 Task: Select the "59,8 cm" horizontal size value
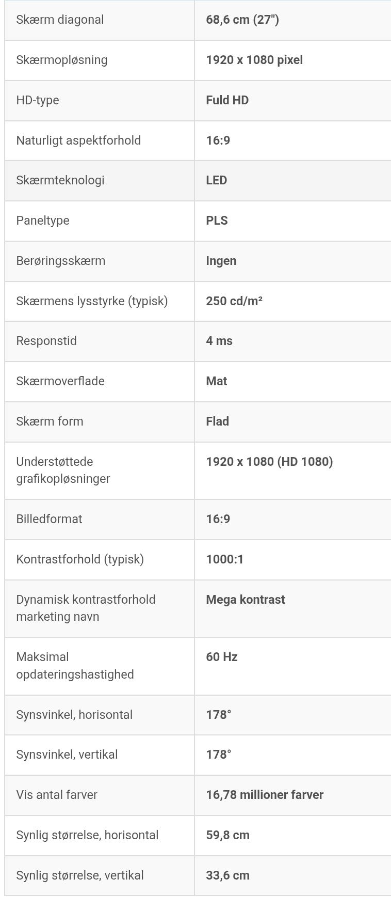point(227,835)
